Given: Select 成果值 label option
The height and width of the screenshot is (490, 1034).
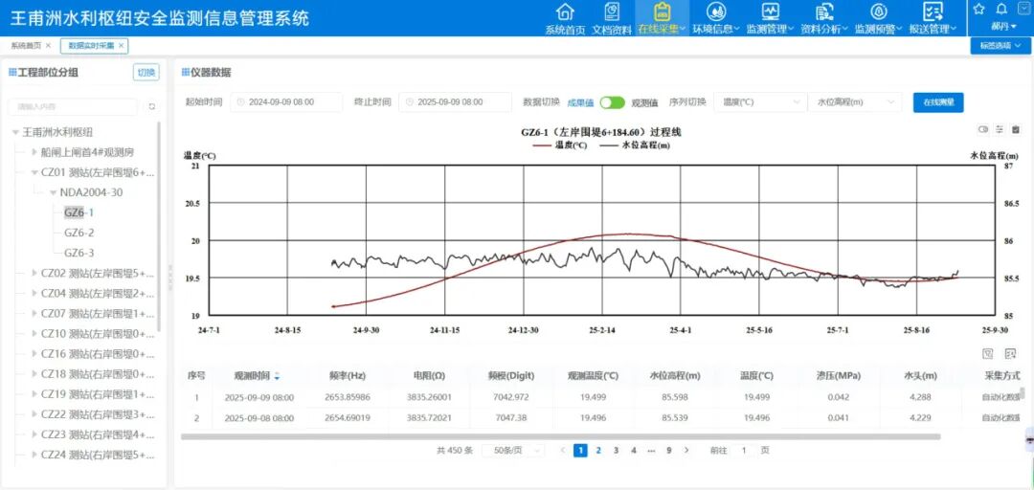Looking at the screenshot, I should pos(580,102).
